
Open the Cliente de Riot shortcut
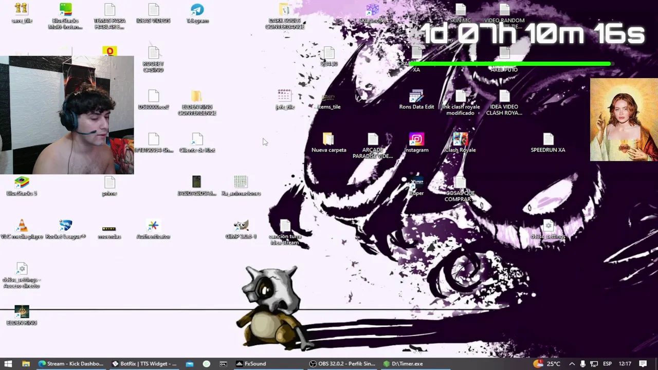point(197,143)
